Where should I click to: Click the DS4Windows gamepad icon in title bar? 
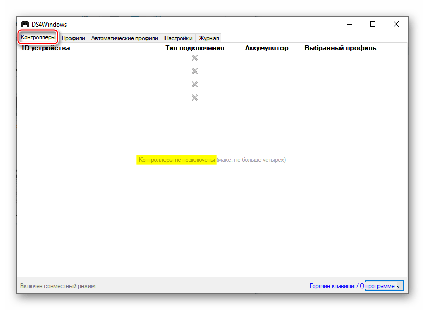[25, 24]
